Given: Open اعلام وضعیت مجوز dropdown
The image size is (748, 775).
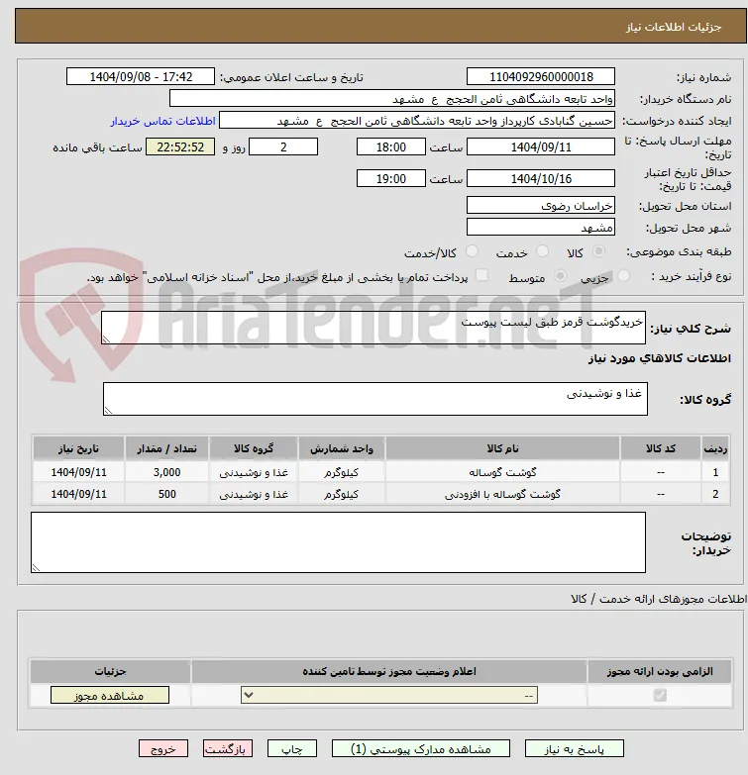Looking at the screenshot, I should point(388,695).
